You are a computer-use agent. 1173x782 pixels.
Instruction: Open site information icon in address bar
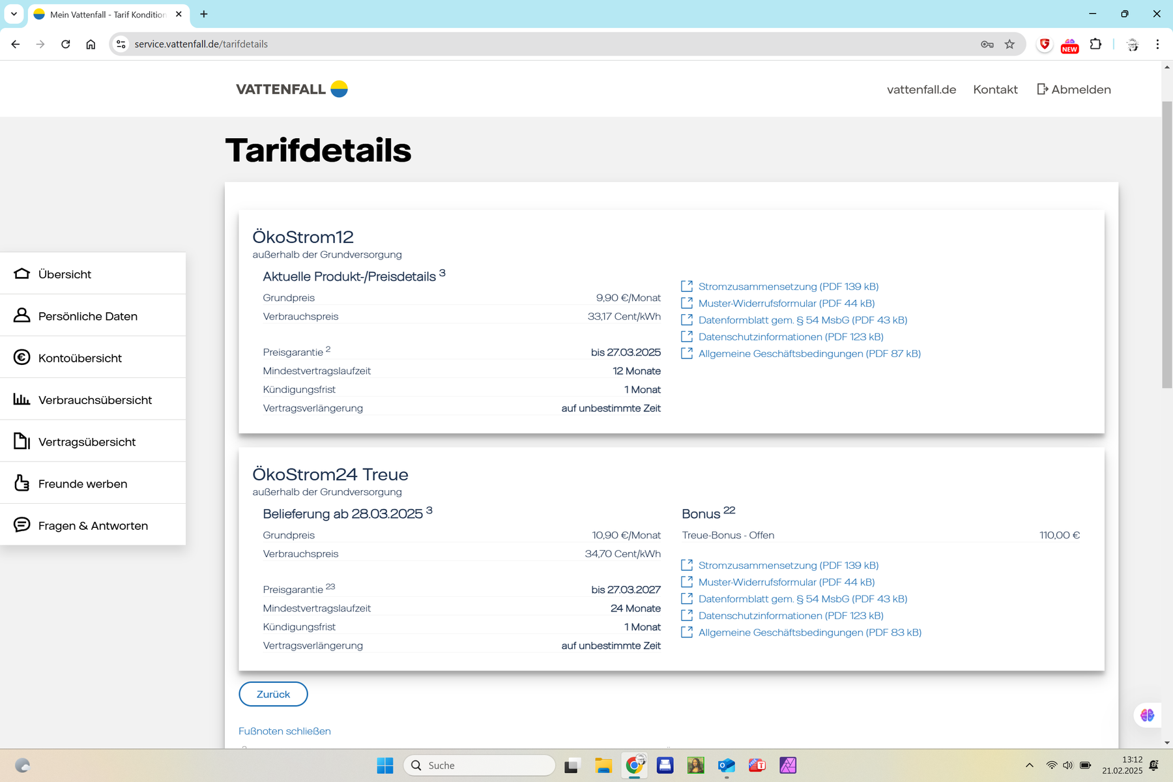coord(121,44)
